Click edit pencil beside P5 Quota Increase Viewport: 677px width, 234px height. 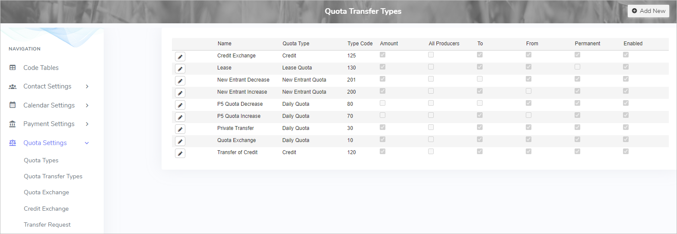180,117
